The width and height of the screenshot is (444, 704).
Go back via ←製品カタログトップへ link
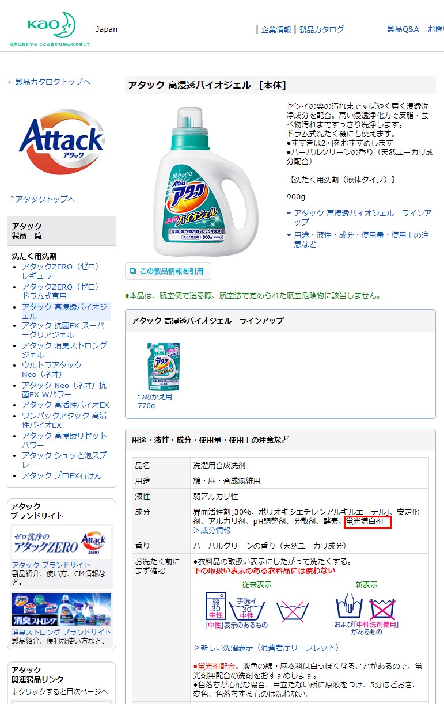point(49,82)
